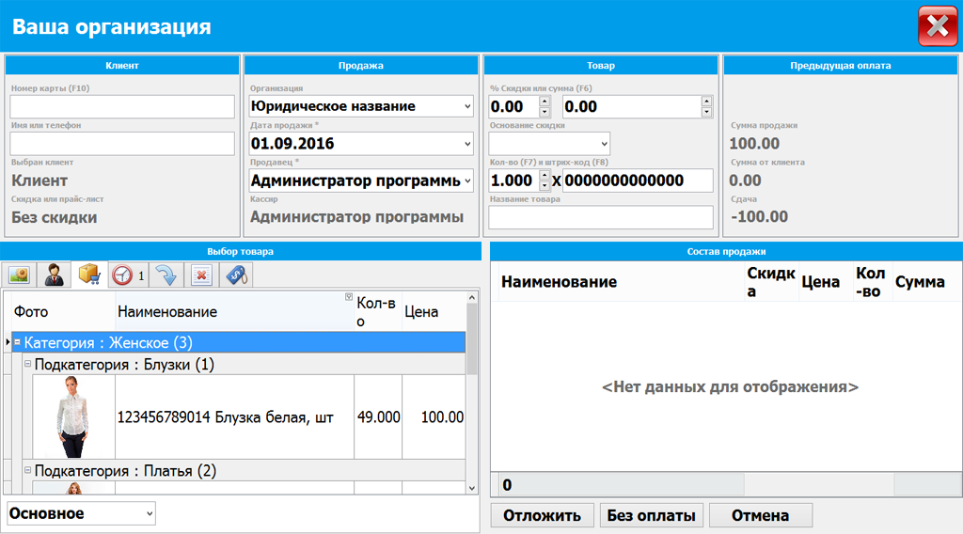Focus the Имя или телефон field
Screen dimensions: 963x534
click(x=122, y=144)
